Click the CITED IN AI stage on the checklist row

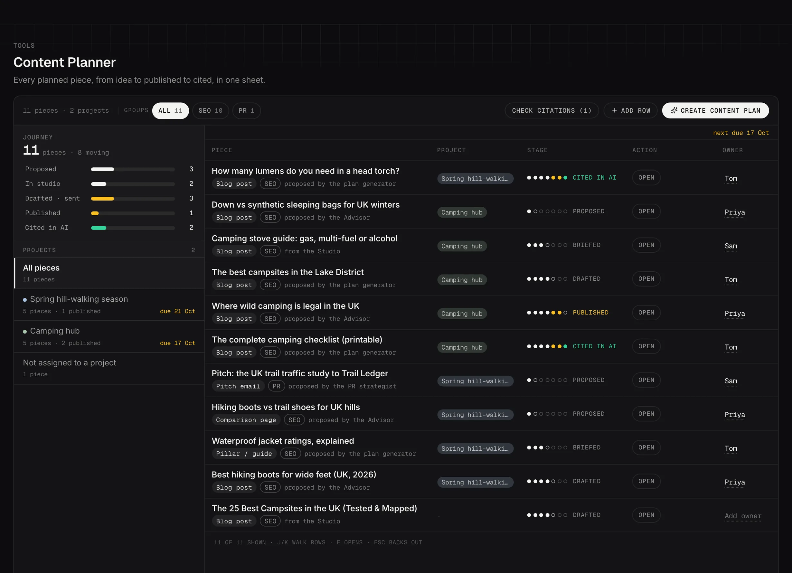coord(594,346)
